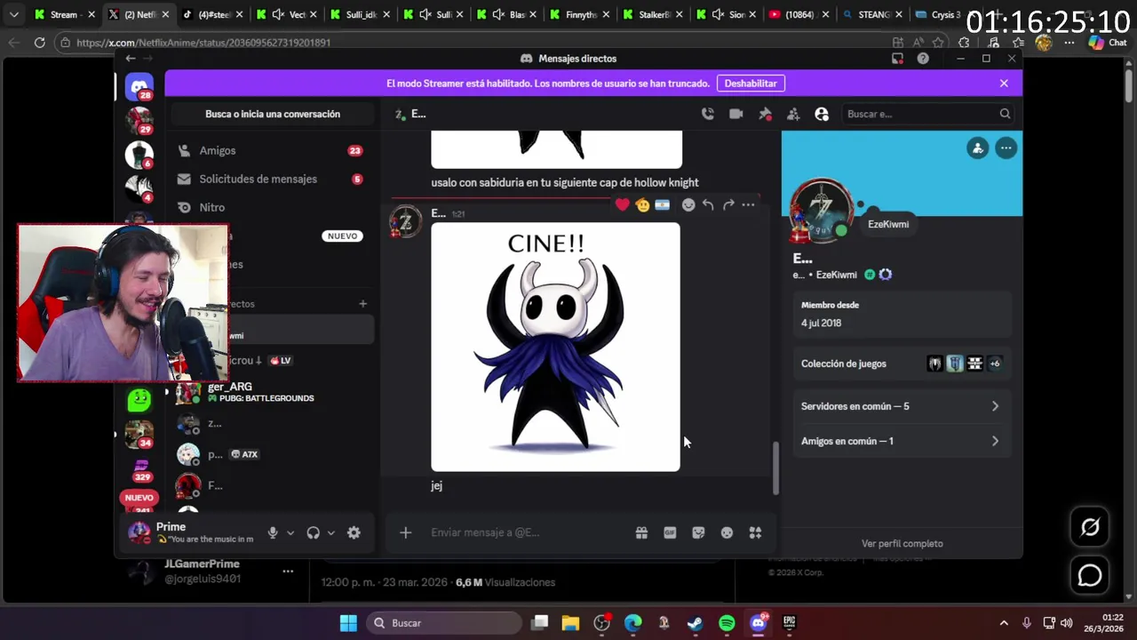
Task: Open the Nitro tab
Action: (x=271, y=207)
